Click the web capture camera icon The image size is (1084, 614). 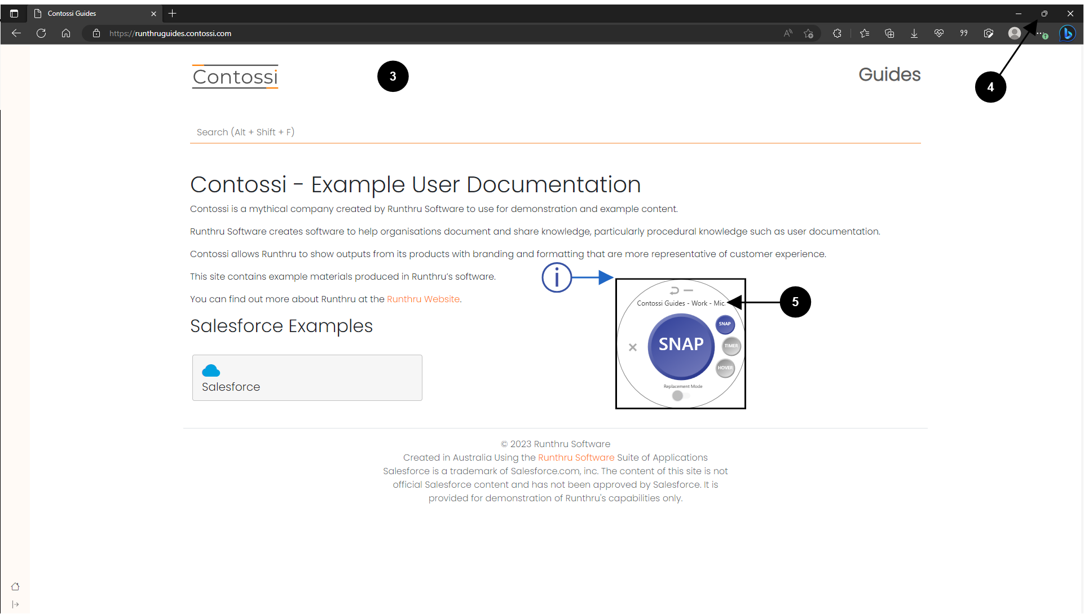pos(989,33)
